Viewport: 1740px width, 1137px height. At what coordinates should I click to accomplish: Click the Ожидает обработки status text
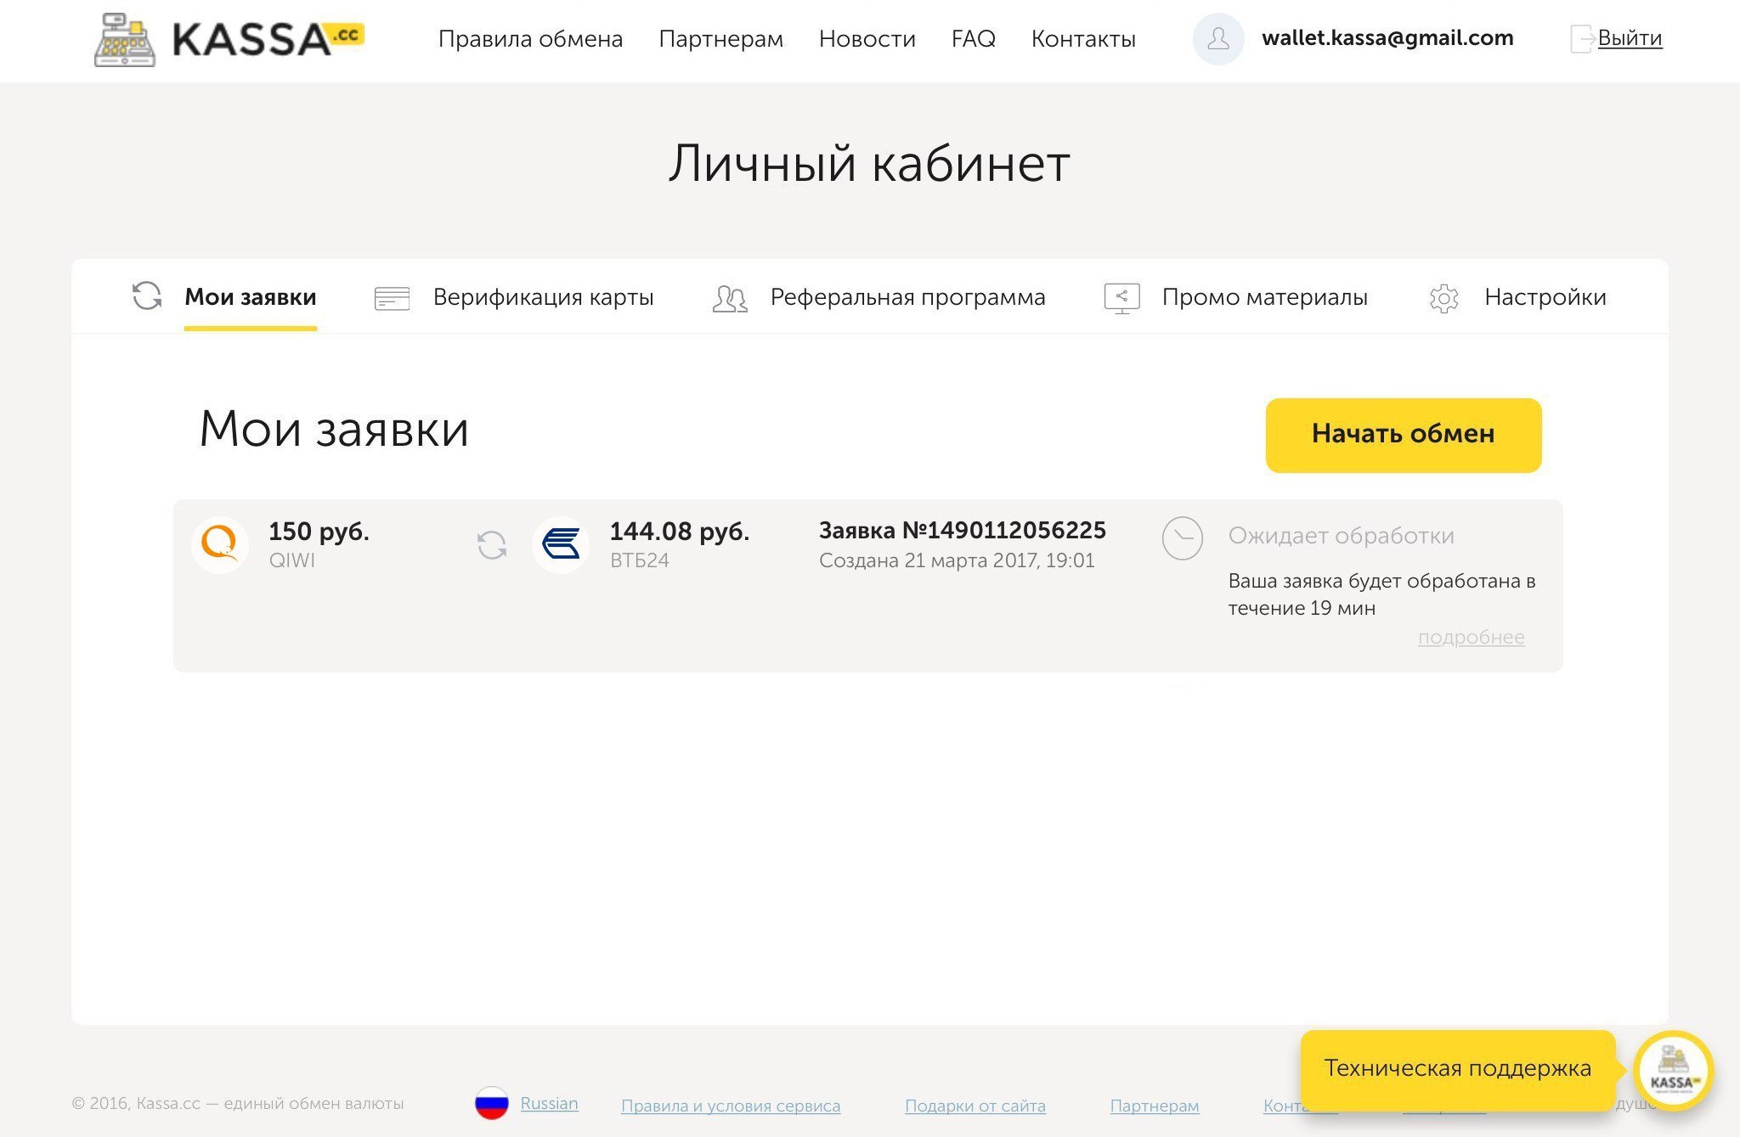(x=1341, y=536)
